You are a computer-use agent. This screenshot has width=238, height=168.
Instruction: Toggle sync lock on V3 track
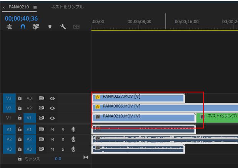click(x=42, y=98)
